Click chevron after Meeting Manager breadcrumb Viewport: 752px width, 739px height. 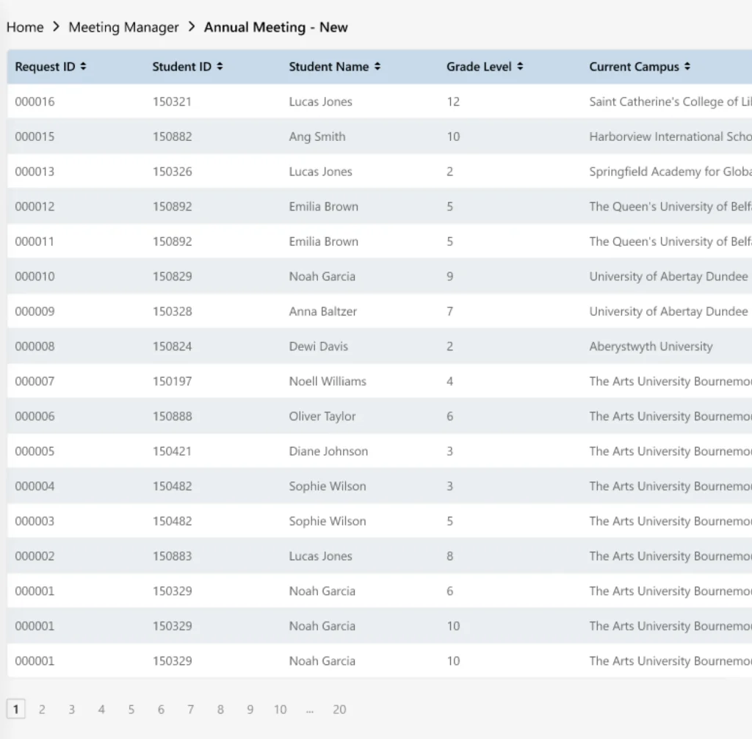click(x=192, y=27)
